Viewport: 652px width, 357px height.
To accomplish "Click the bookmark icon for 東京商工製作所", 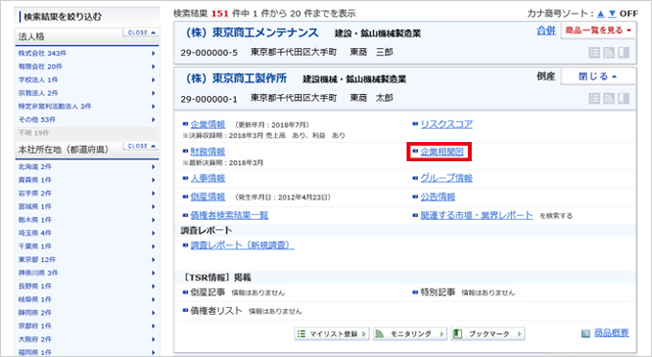I will [x=623, y=99].
